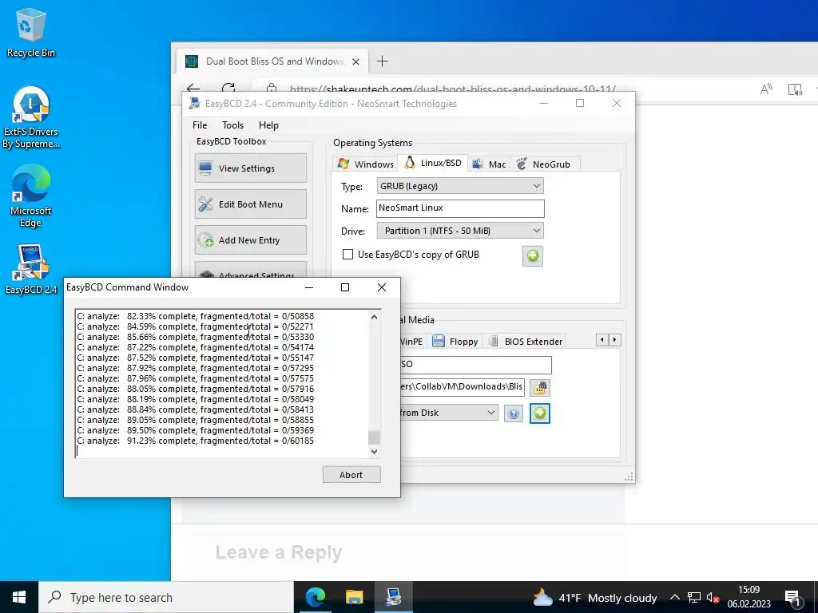Switch to the Linux/BSD tab
Viewport: 818px width, 613px height.
pyautogui.click(x=432, y=163)
